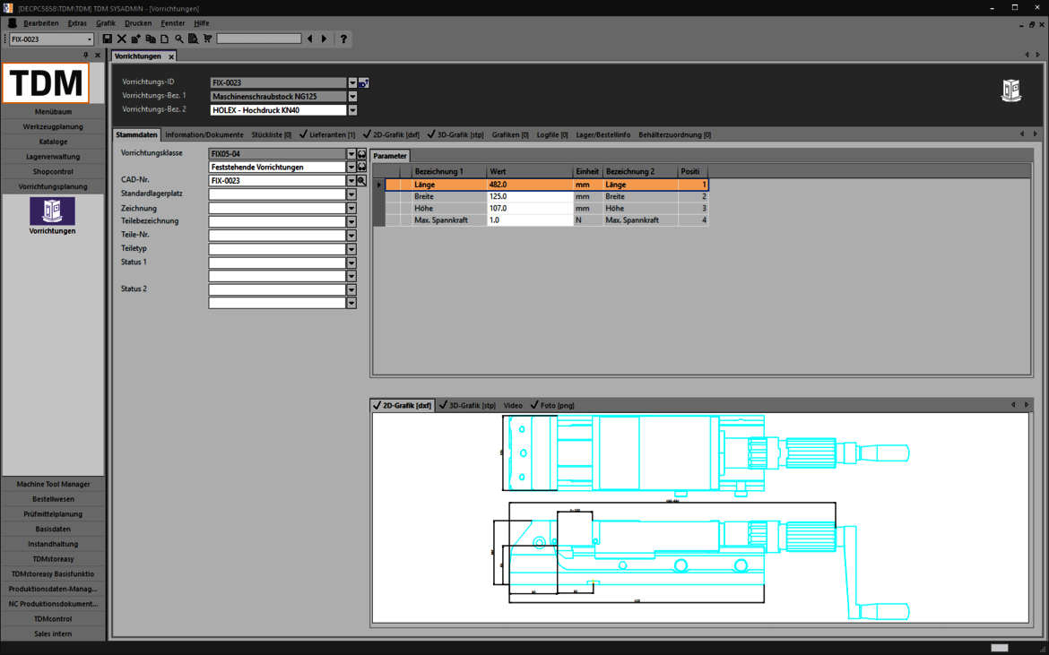Show the Foto [png] preview tab
The image size is (1049, 655).
click(x=552, y=405)
